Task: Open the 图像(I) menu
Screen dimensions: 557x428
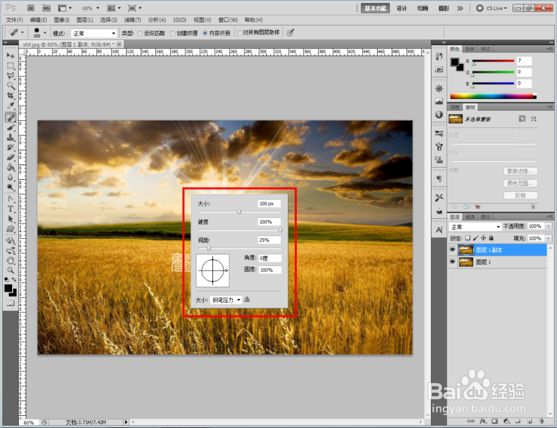Action: click(61, 20)
